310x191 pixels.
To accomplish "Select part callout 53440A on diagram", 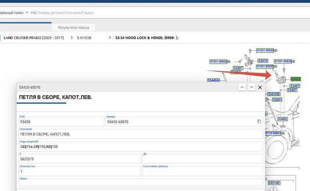I will pos(214,81).
